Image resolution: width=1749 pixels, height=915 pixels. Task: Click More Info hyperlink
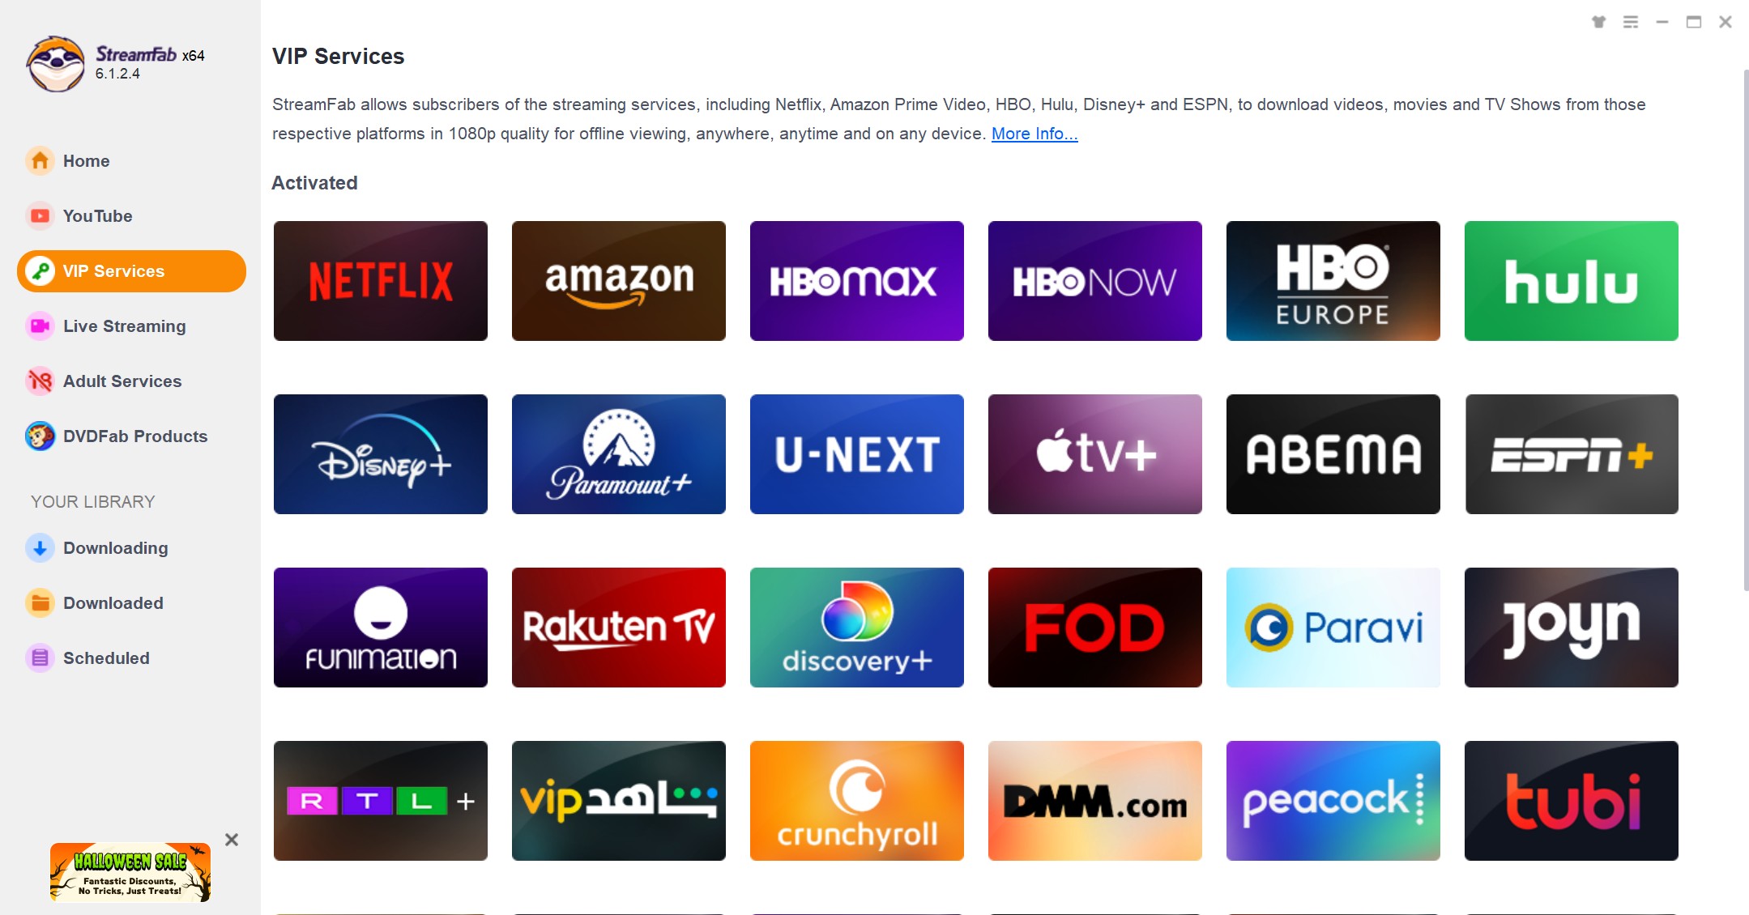tap(1032, 133)
